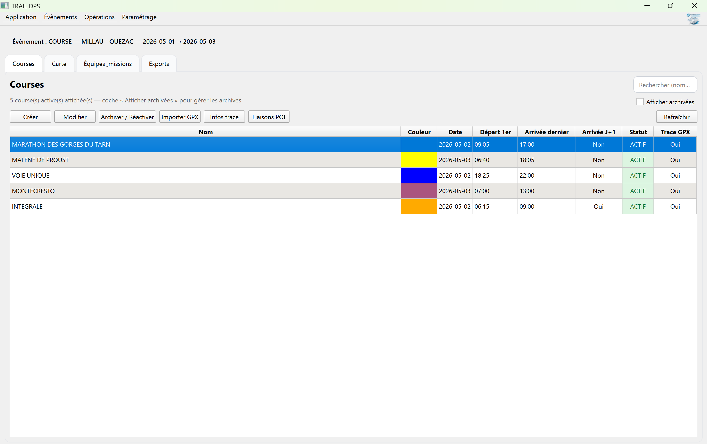
Task: Open the Paramétrage menu
Action: [139, 17]
